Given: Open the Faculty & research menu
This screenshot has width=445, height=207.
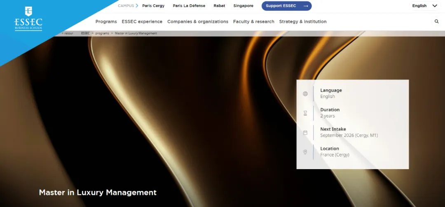Looking at the screenshot, I should point(253,21).
